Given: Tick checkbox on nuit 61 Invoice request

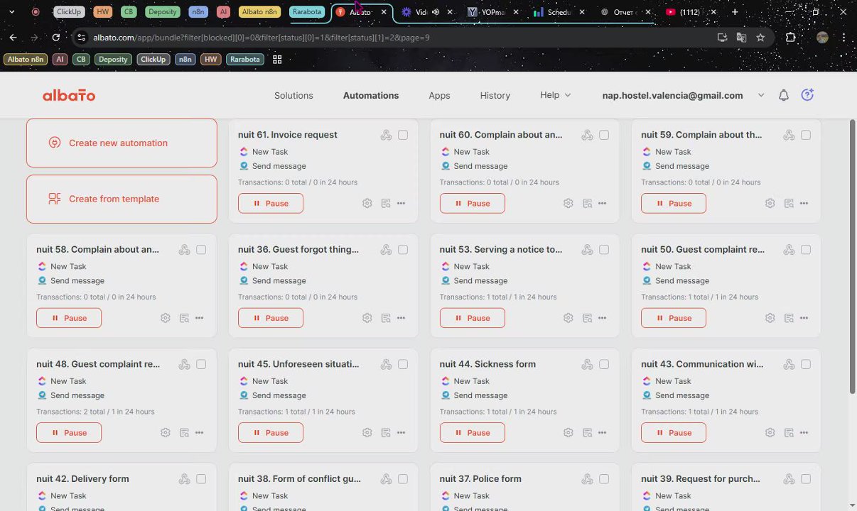Looking at the screenshot, I should point(403,135).
